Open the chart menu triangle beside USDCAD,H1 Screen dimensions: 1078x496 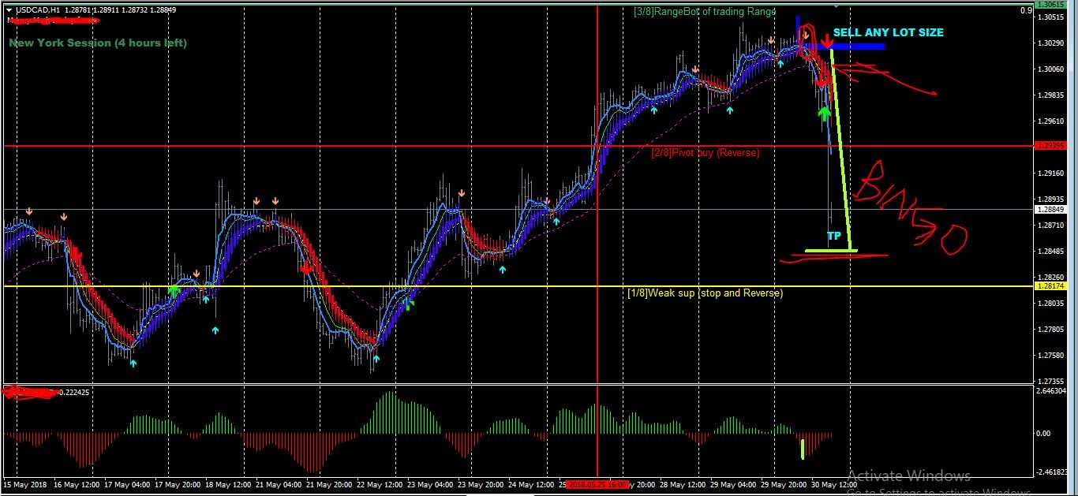coord(9,10)
